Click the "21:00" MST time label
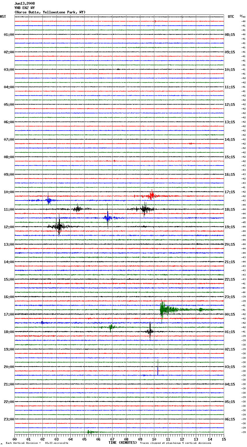247x447 pixels. 9,384
